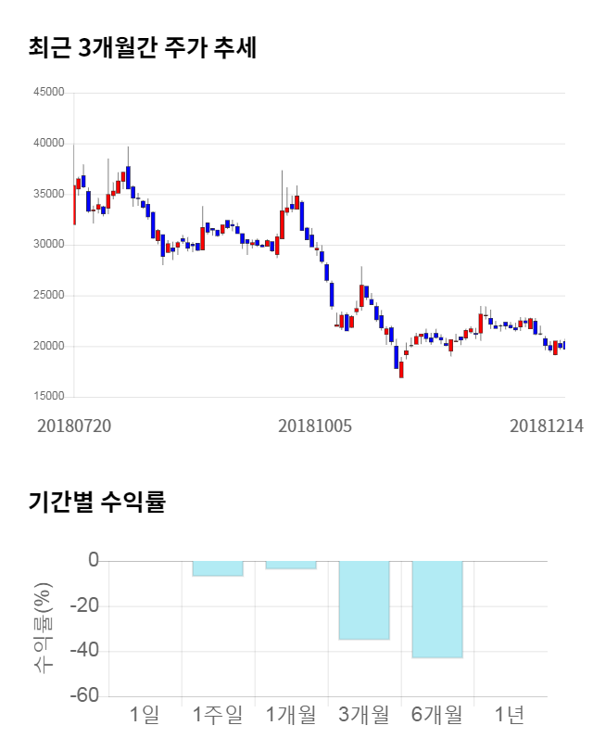Click the 45000 price axis label

[48, 93]
